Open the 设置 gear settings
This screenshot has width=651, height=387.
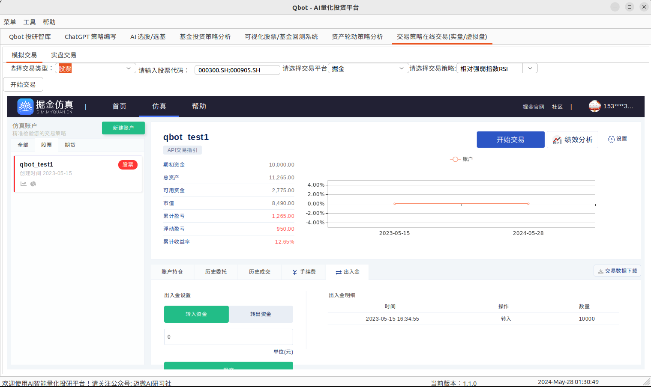(x=617, y=138)
